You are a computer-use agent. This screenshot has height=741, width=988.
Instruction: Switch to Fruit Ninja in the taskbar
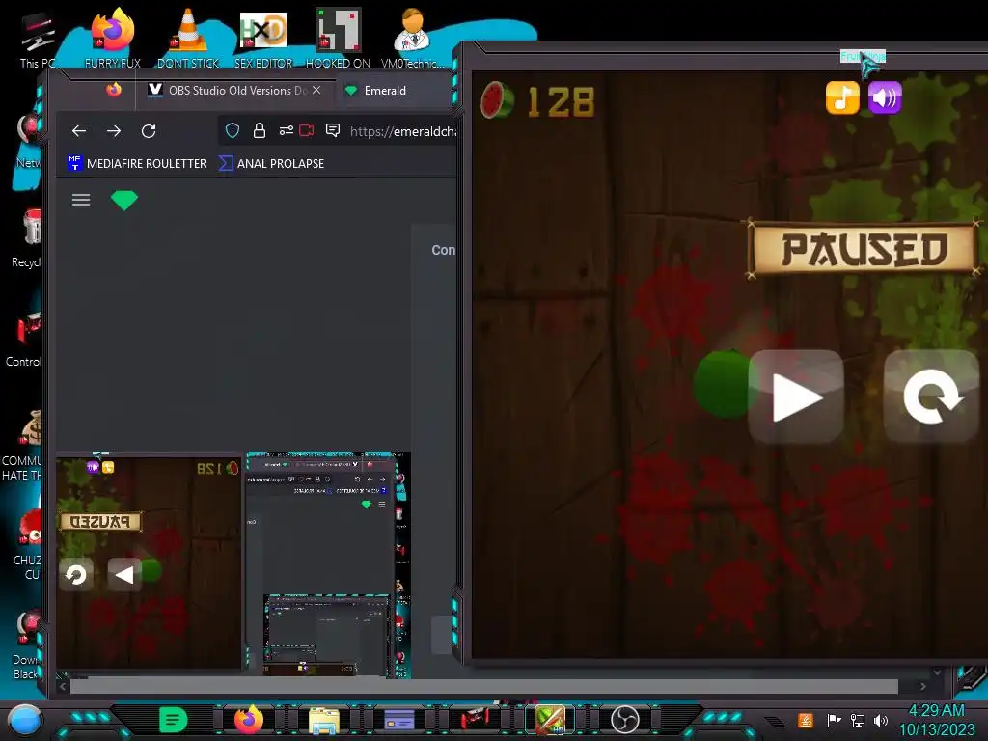(x=550, y=720)
